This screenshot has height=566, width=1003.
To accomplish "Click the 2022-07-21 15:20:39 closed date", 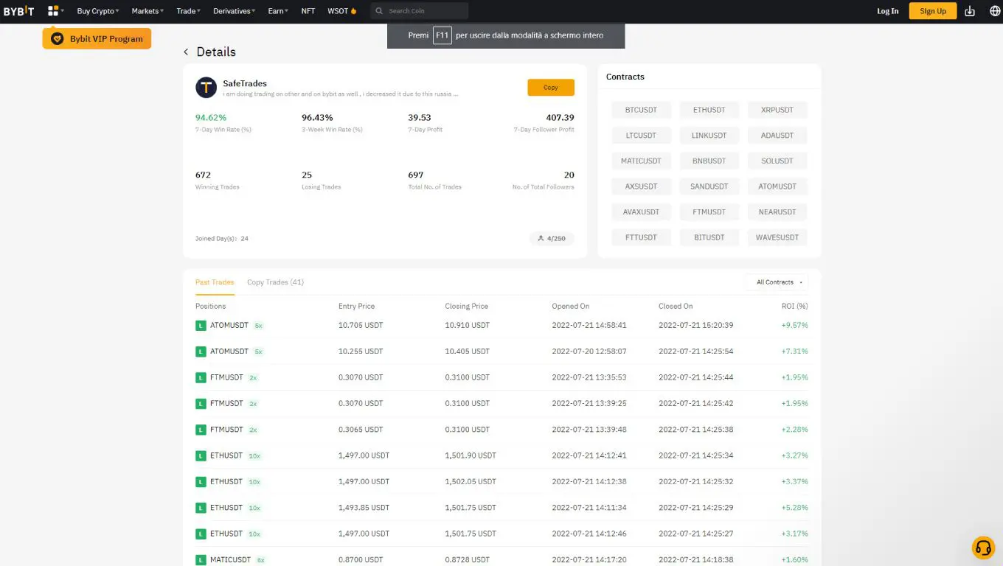I will click(696, 325).
